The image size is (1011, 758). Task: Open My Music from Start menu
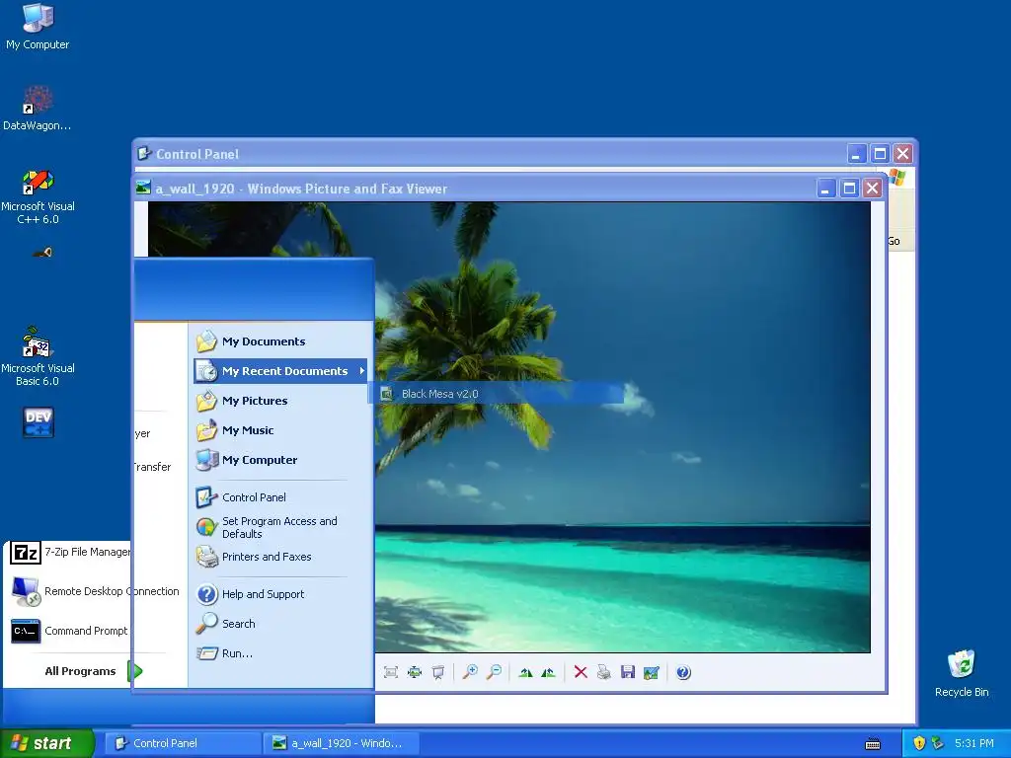[280, 430]
